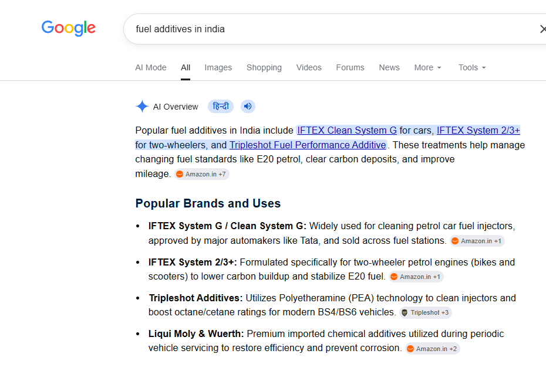Click the AI Overview sparkle icon
Image resolution: width=546 pixels, height=371 pixels.
tap(142, 107)
